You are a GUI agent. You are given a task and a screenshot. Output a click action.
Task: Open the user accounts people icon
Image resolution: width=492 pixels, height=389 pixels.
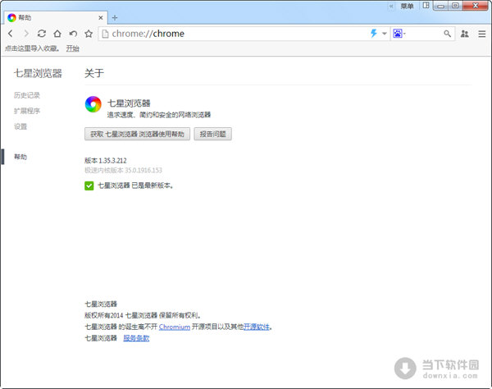click(465, 34)
